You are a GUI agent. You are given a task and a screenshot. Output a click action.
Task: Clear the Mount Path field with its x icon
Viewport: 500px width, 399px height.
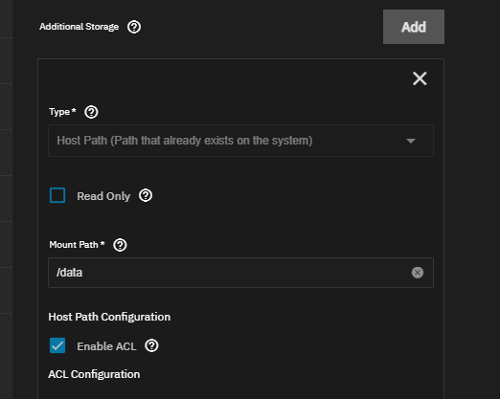418,273
